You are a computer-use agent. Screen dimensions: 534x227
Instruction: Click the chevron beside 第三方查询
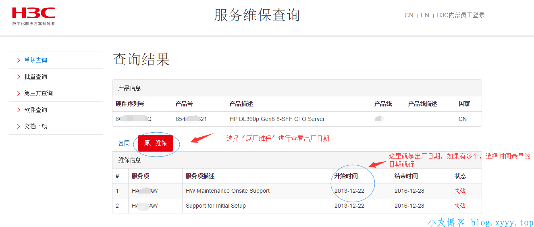(x=19, y=94)
